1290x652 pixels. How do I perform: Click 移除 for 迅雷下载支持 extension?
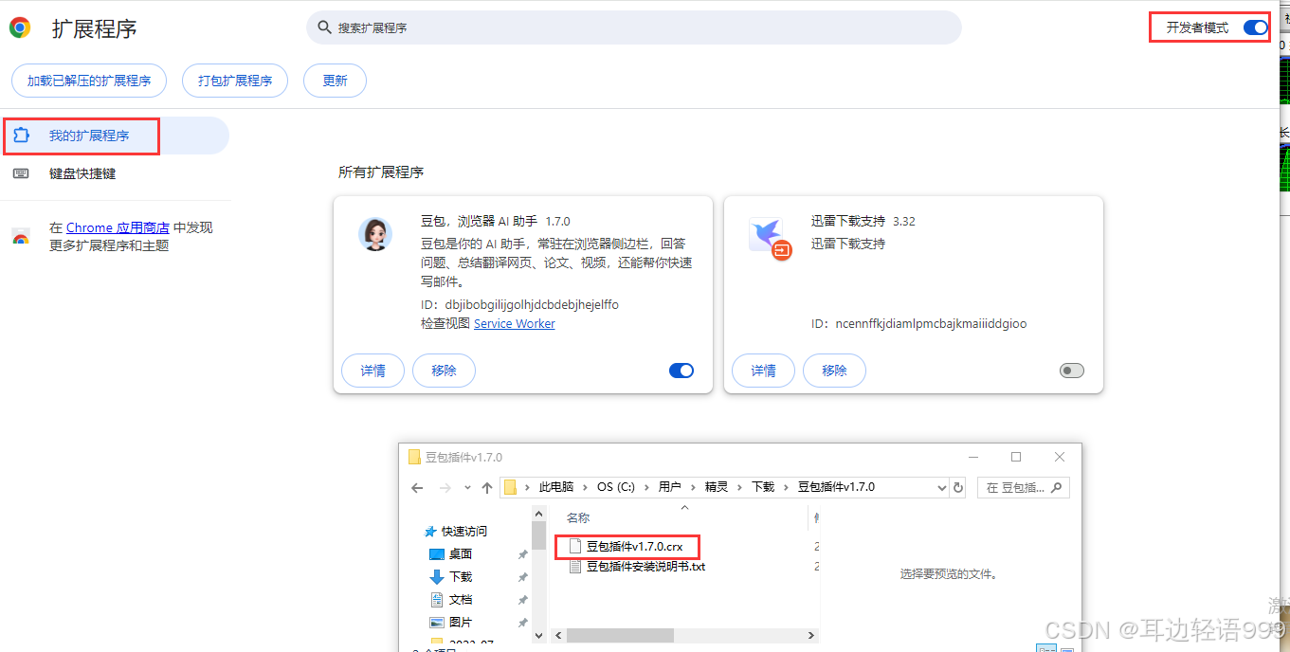click(834, 371)
